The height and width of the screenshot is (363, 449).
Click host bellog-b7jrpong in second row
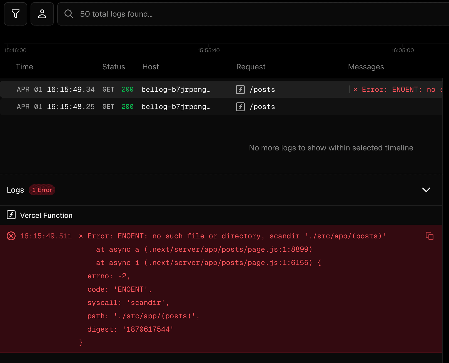[176, 107]
